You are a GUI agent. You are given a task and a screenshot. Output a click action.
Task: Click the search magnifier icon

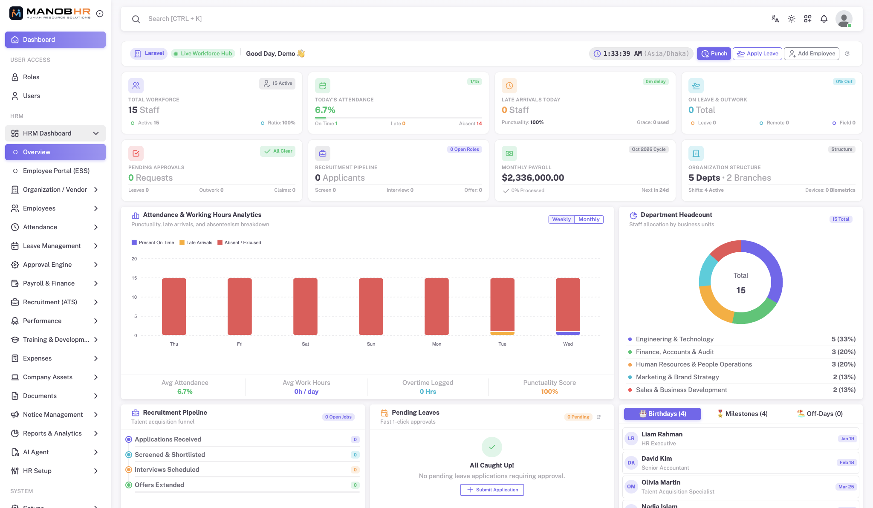[136, 19]
